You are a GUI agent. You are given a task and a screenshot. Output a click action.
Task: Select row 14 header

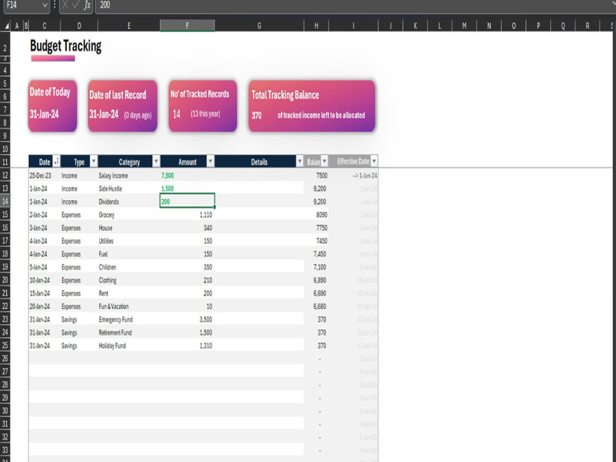point(5,201)
